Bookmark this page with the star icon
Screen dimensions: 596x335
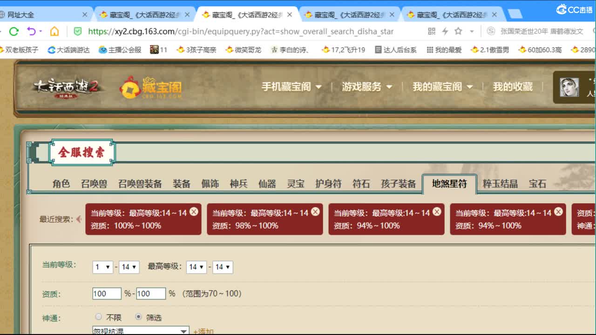[x=458, y=31]
